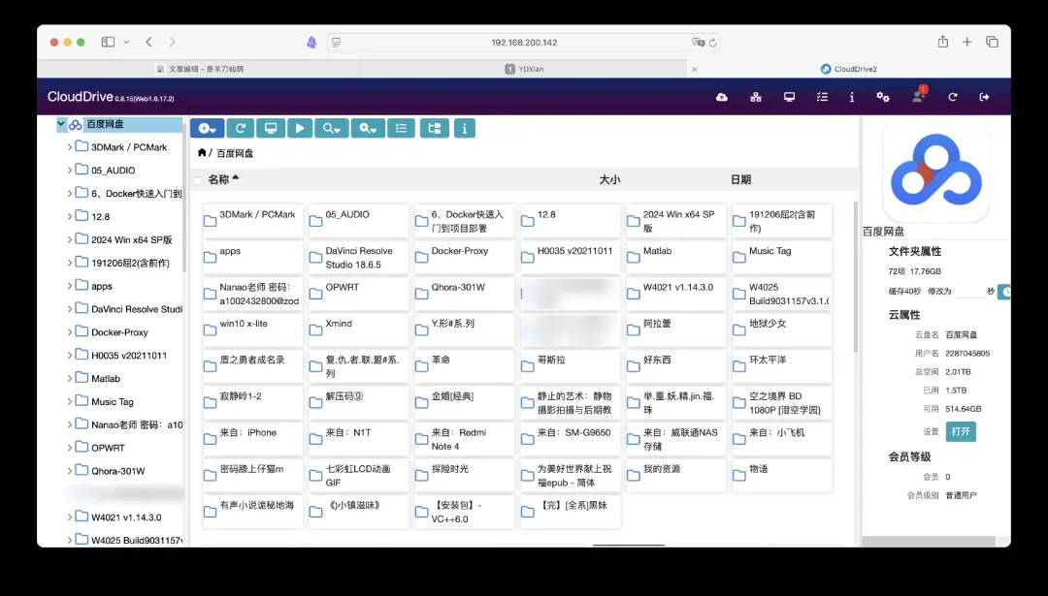Screen dimensions: 1048x596
Task: Click the add cloud storage icon in header
Action: point(722,97)
